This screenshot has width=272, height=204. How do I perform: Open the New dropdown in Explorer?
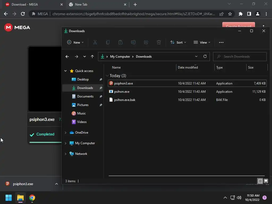coord(75,42)
